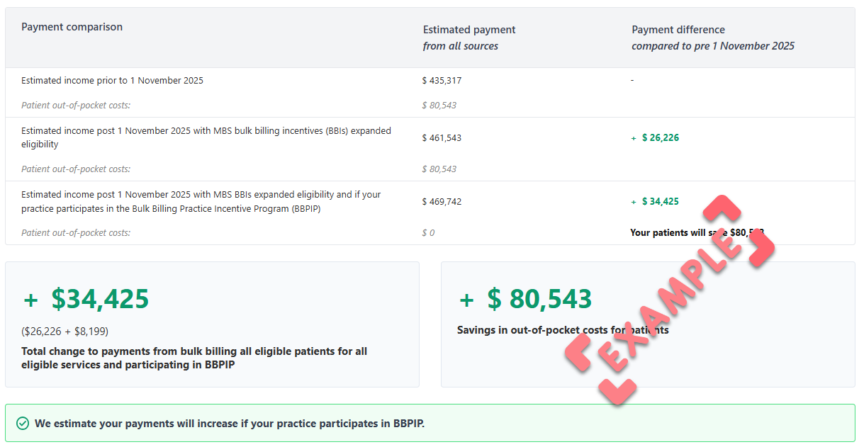Viewport: 859px width, 447px height.
Task: Click the Estimated income prior to 1 November row
Action: tap(112, 81)
